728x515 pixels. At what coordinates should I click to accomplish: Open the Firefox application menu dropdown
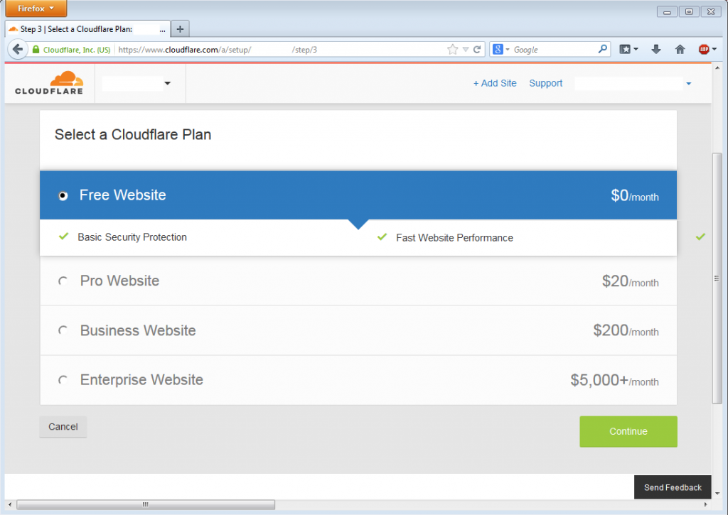pos(36,9)
